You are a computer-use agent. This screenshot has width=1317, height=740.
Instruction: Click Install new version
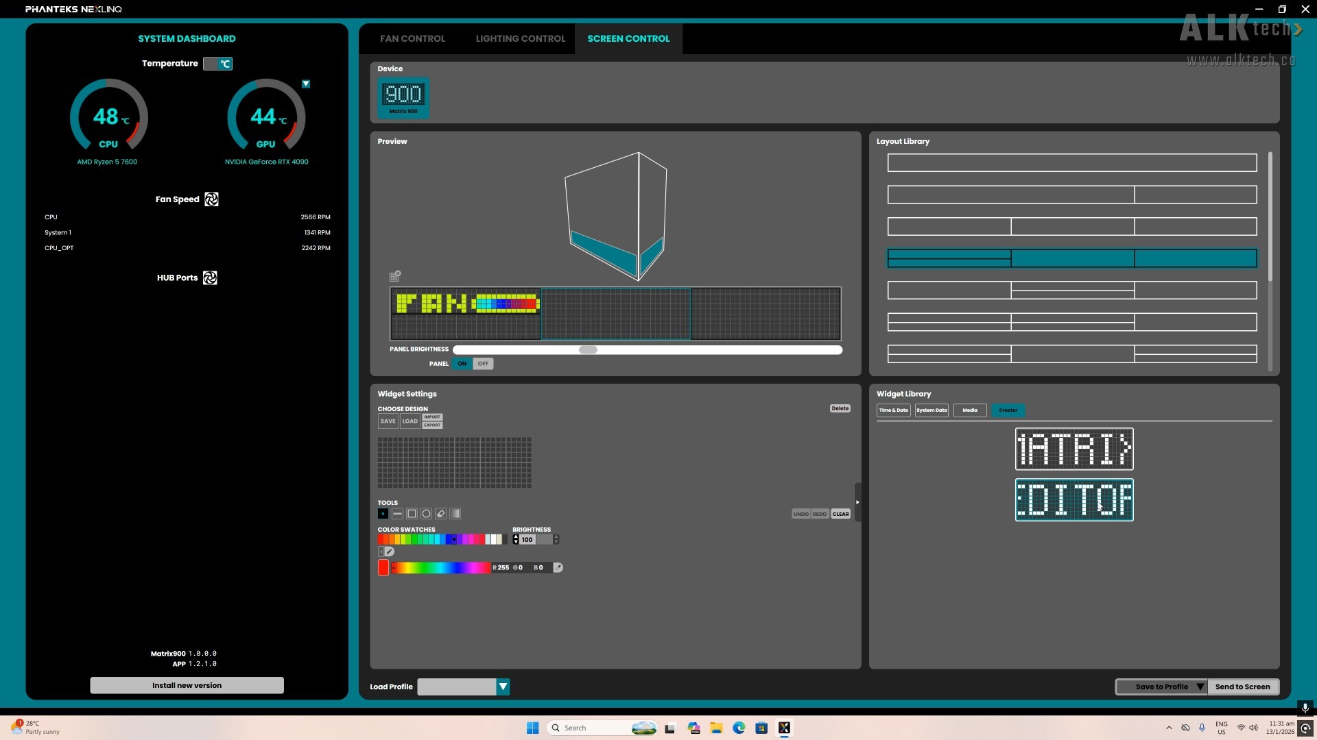[187, 684]
